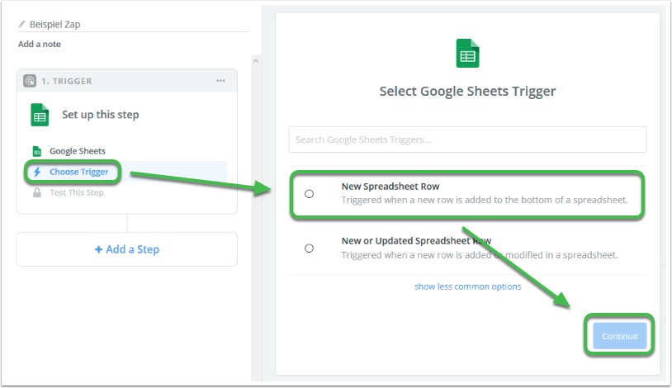The width and height of the screenshot is (672, 388).
Task: Click the trigger step header icon
Action: pyautogui.click(x=30, y=81)
